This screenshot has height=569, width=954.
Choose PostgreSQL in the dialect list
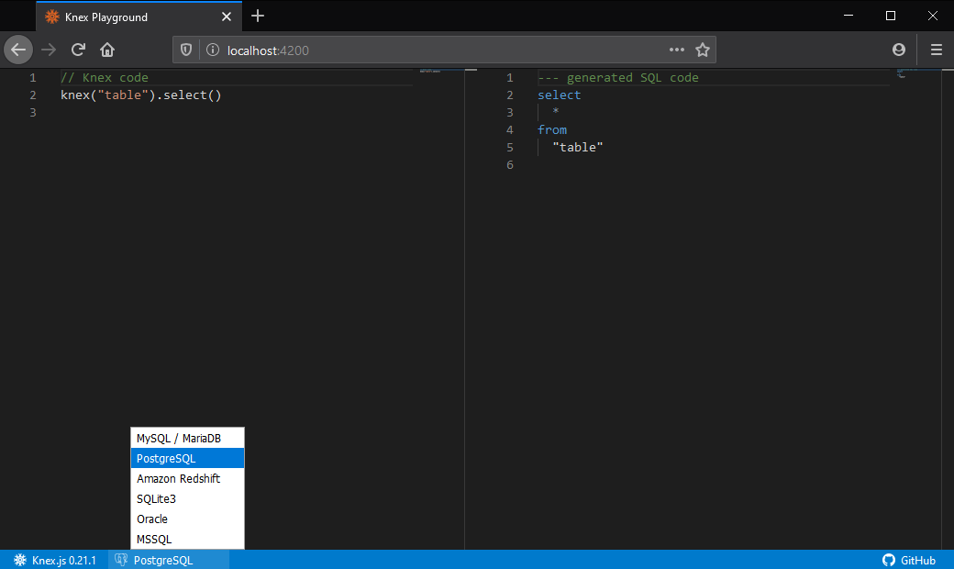pos(187,458)
